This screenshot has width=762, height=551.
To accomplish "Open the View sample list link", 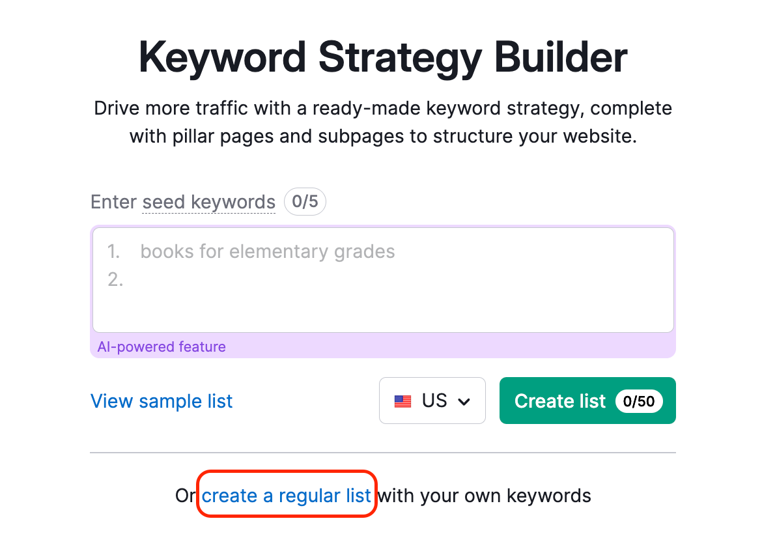I will (162, 401).
